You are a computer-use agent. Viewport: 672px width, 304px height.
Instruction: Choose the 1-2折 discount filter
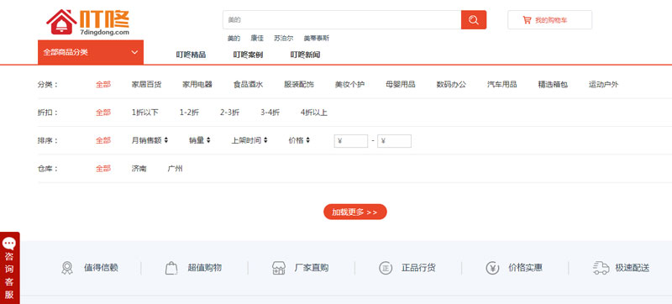189,113
